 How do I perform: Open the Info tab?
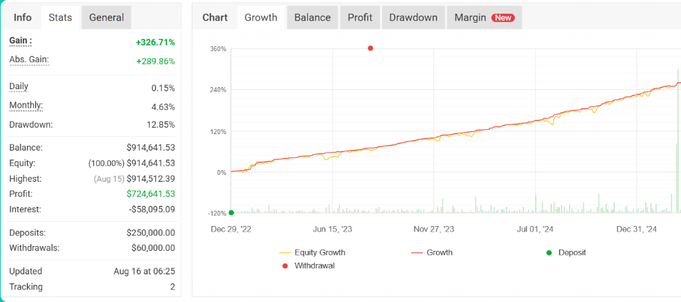click(x=23, y=17)
